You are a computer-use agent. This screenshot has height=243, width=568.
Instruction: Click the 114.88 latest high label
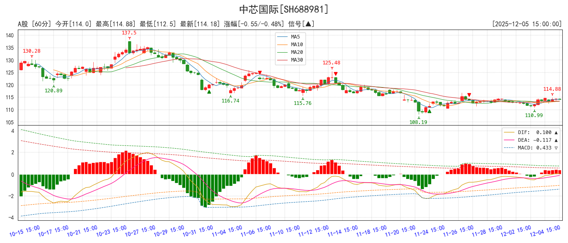(x=552, y=89)
